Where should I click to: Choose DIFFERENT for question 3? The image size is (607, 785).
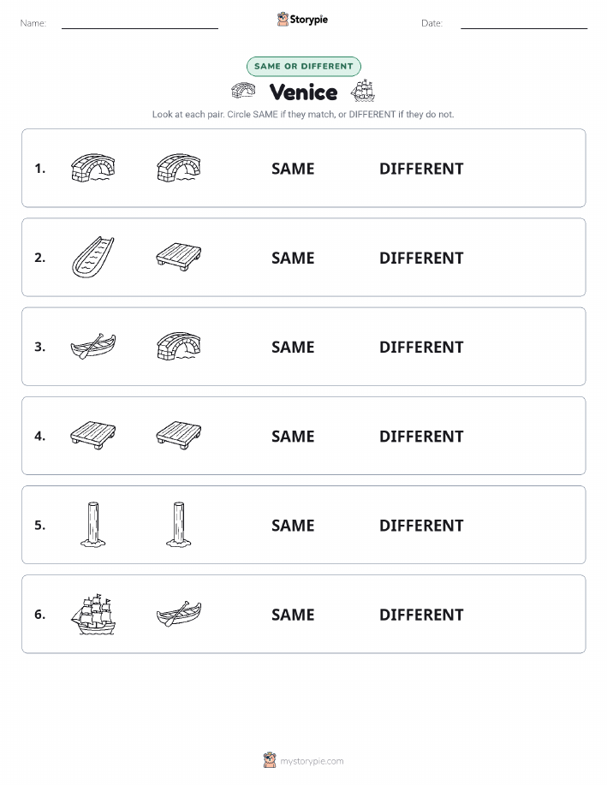coord(421,347)
